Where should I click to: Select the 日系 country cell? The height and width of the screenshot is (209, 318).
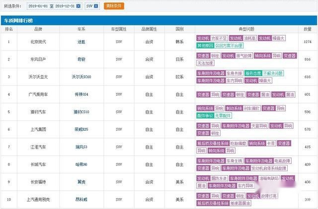click(179, 59)
